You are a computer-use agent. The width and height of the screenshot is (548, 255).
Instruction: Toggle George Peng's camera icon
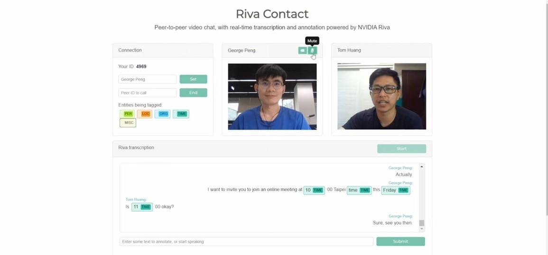coord(302,51)
